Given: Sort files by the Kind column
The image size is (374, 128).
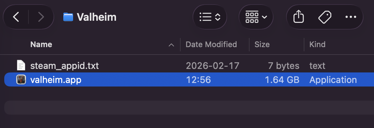Looking at the screenshot, I should pos(317,44).
